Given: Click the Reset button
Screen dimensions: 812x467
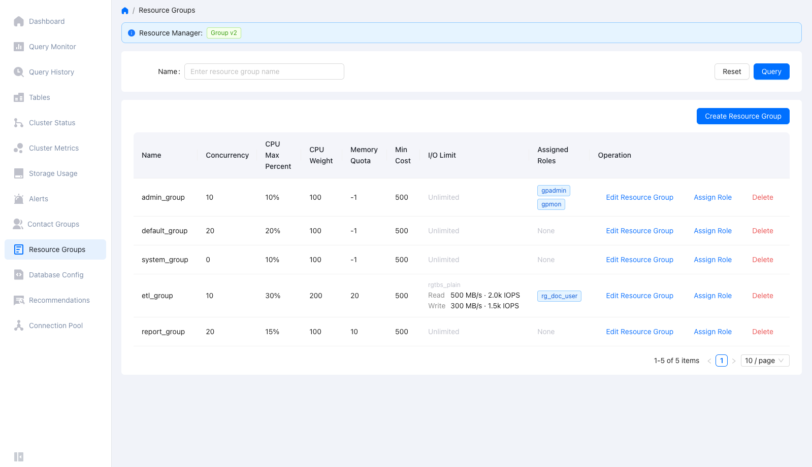Looking at the screenshot, I should [732, 71].
